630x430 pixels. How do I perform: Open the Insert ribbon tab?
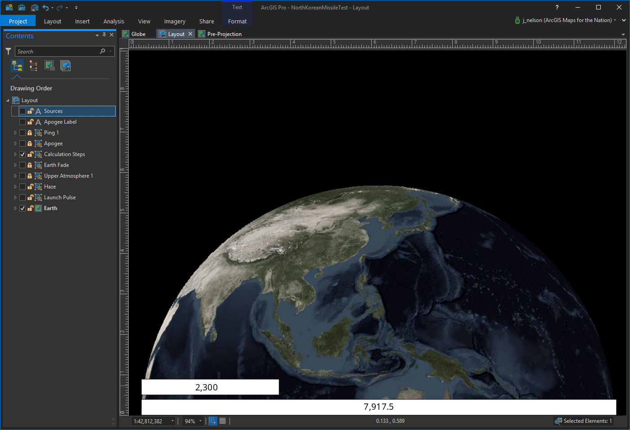[x=82, y=21]
